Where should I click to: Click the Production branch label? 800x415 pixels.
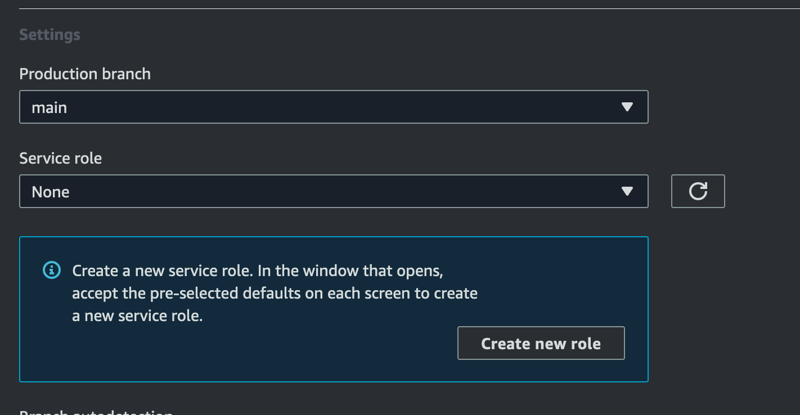click(85, 74)
